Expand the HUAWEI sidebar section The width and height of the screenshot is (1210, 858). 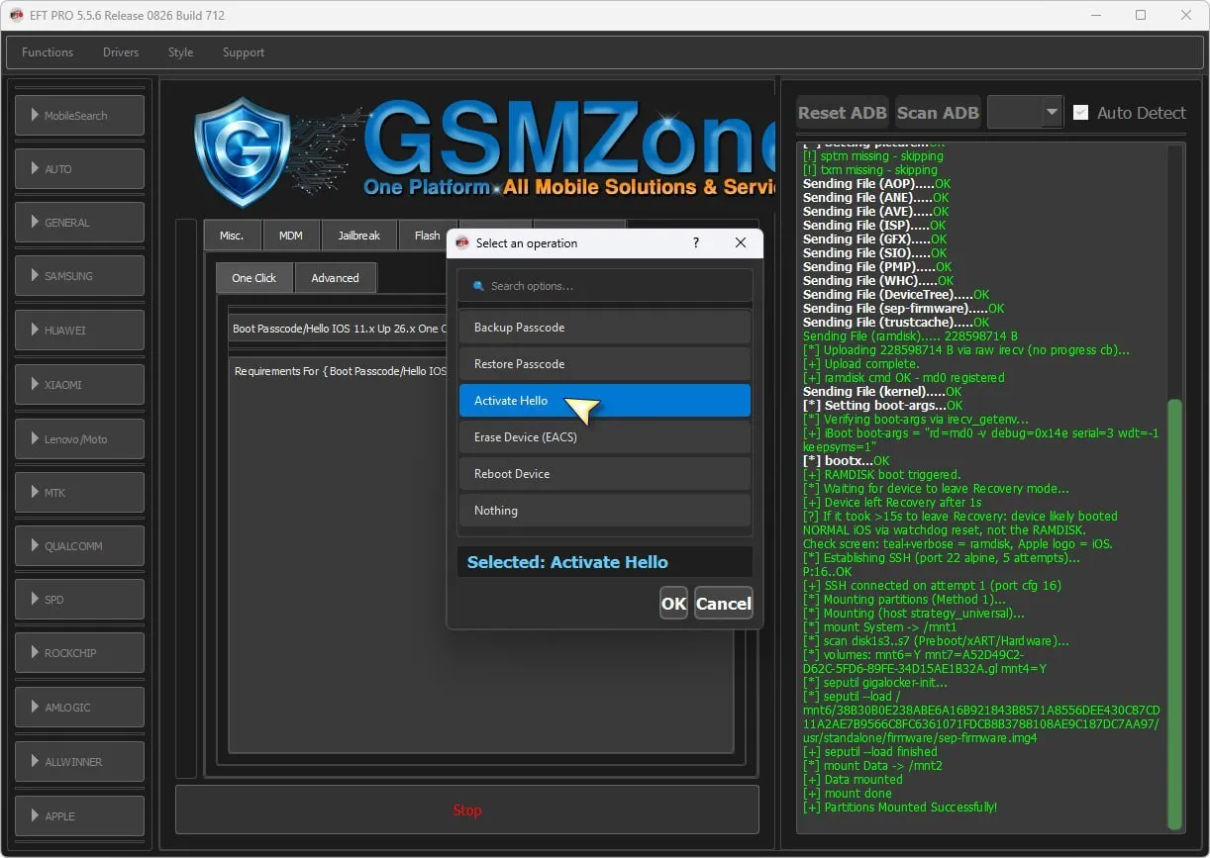click(79, 331)
